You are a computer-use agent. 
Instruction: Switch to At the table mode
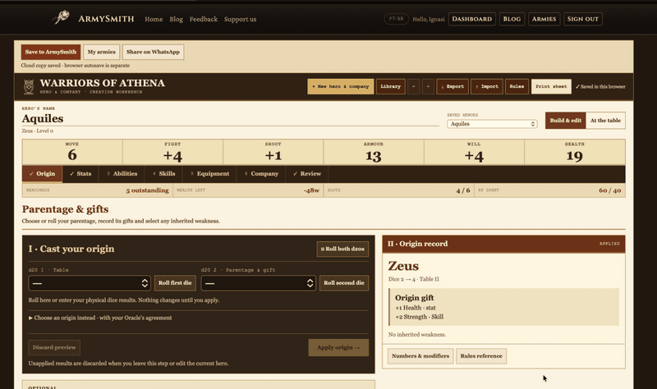605,120
